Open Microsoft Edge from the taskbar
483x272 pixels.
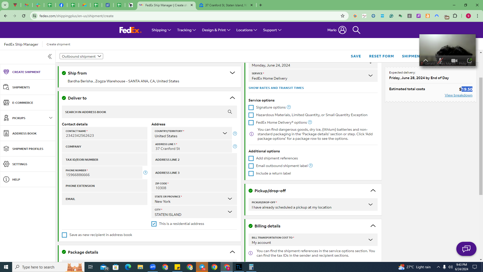128,267
